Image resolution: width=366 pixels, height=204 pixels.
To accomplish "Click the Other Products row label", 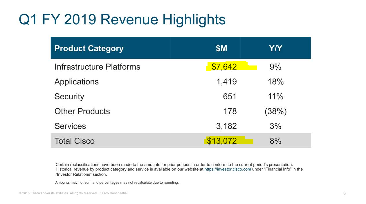I will coord(82,111).
